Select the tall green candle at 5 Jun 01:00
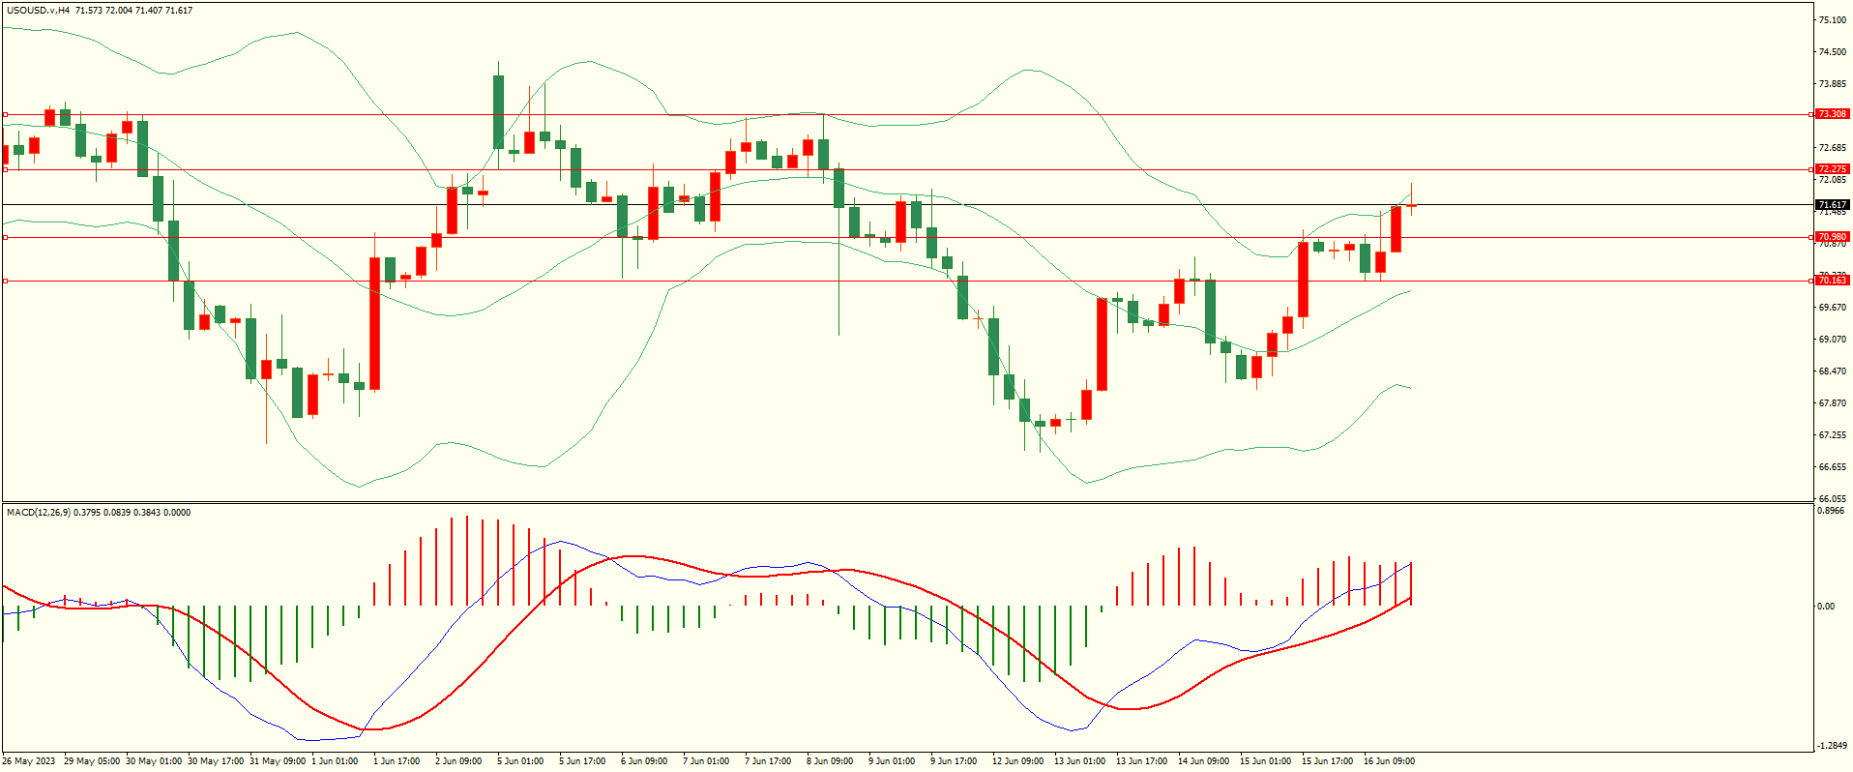 (x=498, y=111)
